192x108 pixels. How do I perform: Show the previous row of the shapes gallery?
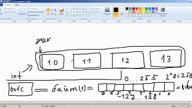[x=89, y=9]
